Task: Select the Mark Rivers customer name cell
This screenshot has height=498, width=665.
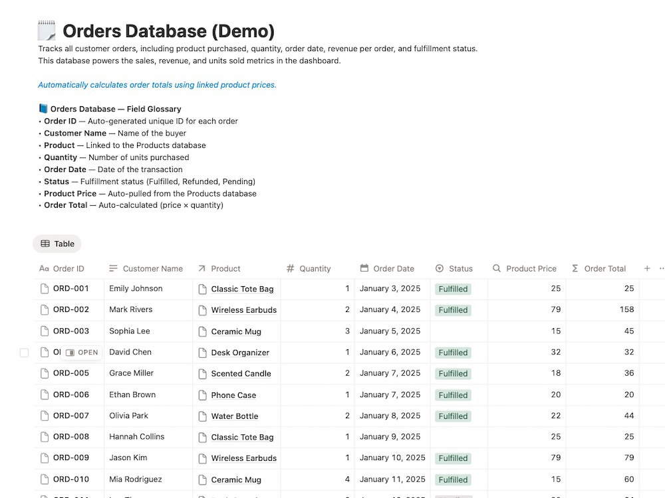Action: click(x=148, y=310)
